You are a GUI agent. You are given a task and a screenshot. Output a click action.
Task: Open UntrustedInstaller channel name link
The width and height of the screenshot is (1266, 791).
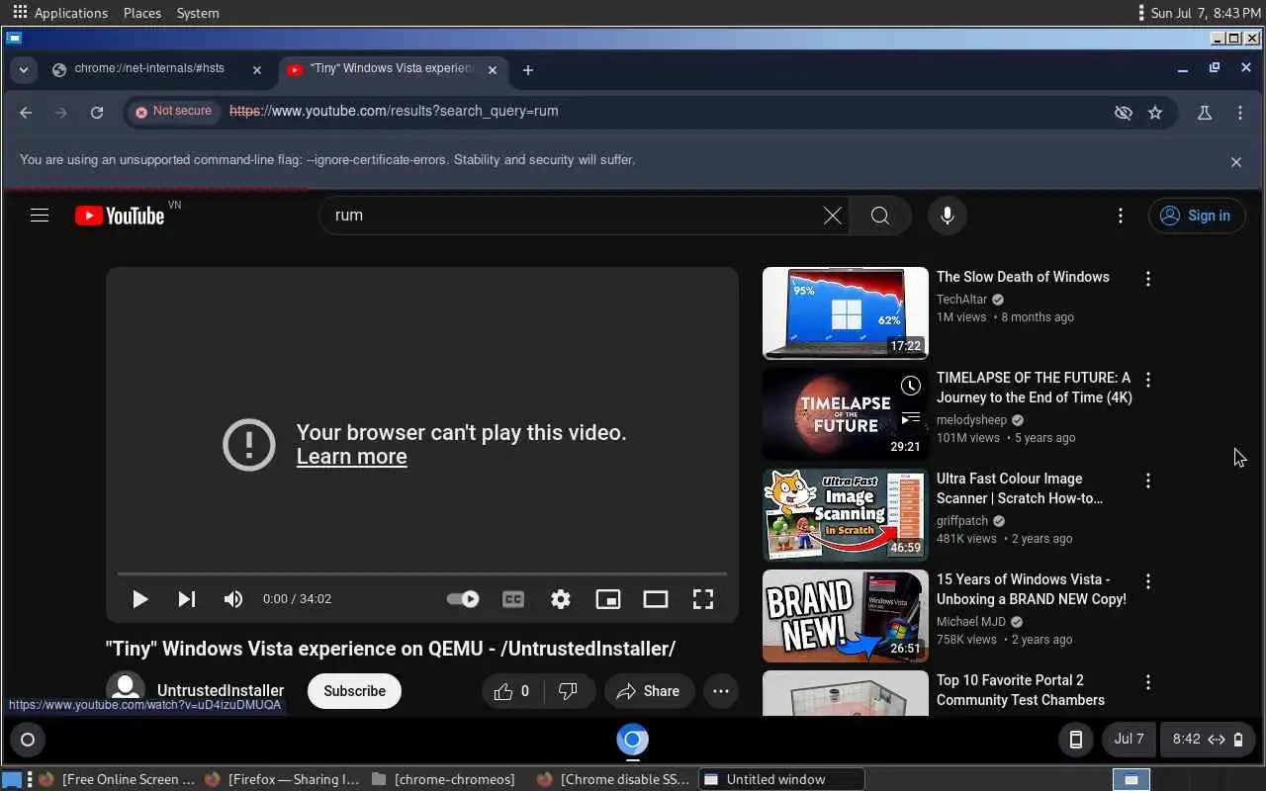(x=221, y=690)
